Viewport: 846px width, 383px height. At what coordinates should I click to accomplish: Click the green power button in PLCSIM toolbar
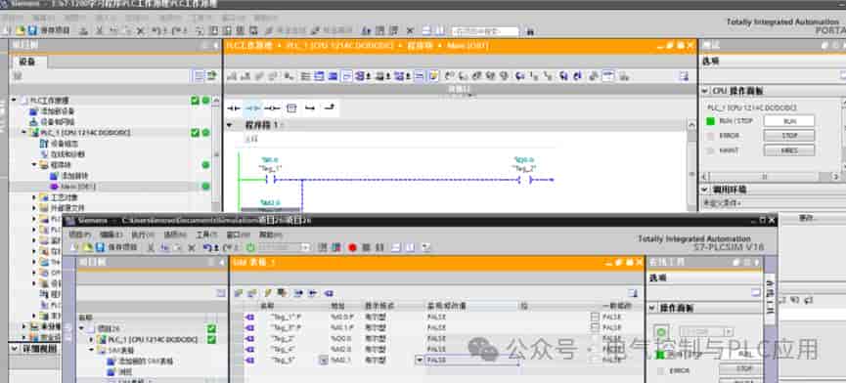[x=251, y=248]
